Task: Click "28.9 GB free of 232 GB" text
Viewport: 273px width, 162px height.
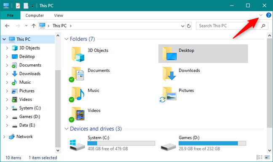Action: [x=199, y=149]
